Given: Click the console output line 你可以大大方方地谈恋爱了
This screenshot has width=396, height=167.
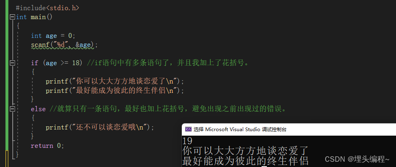Looking at the screenshot, I should 245,151.
